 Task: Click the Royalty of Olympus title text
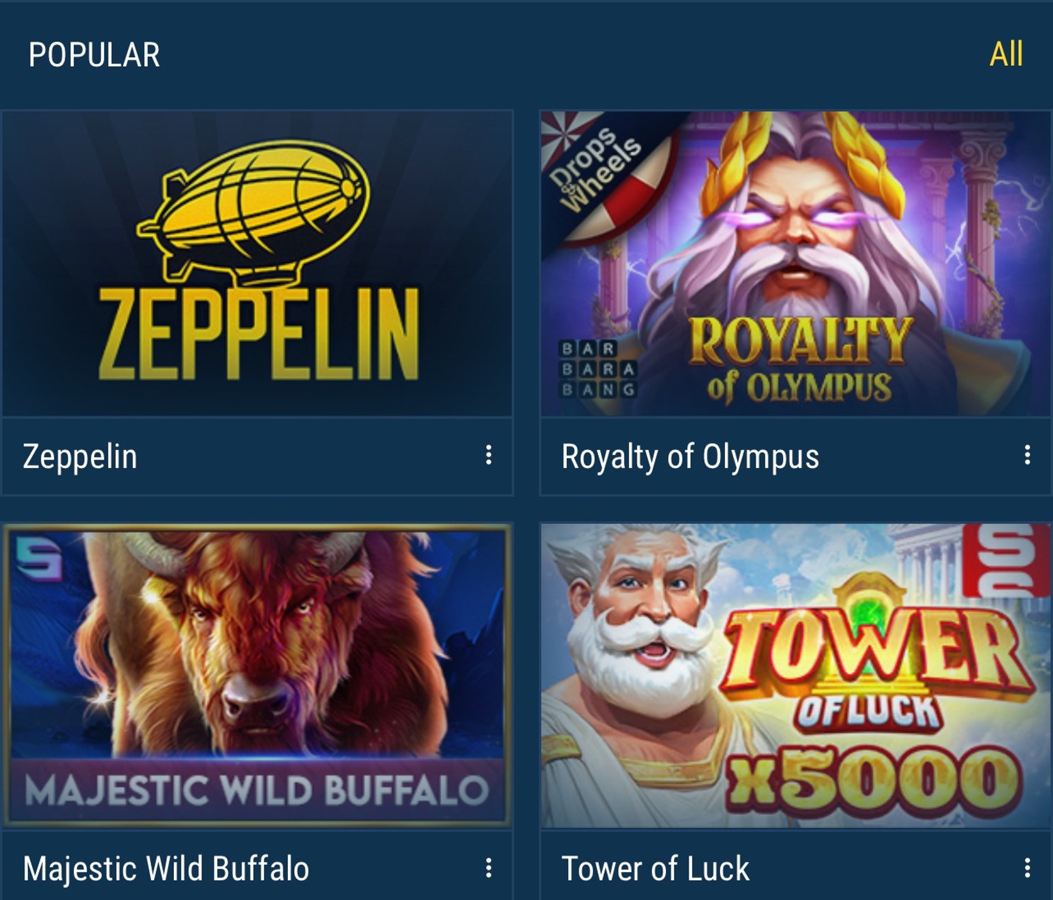[690, 457]
